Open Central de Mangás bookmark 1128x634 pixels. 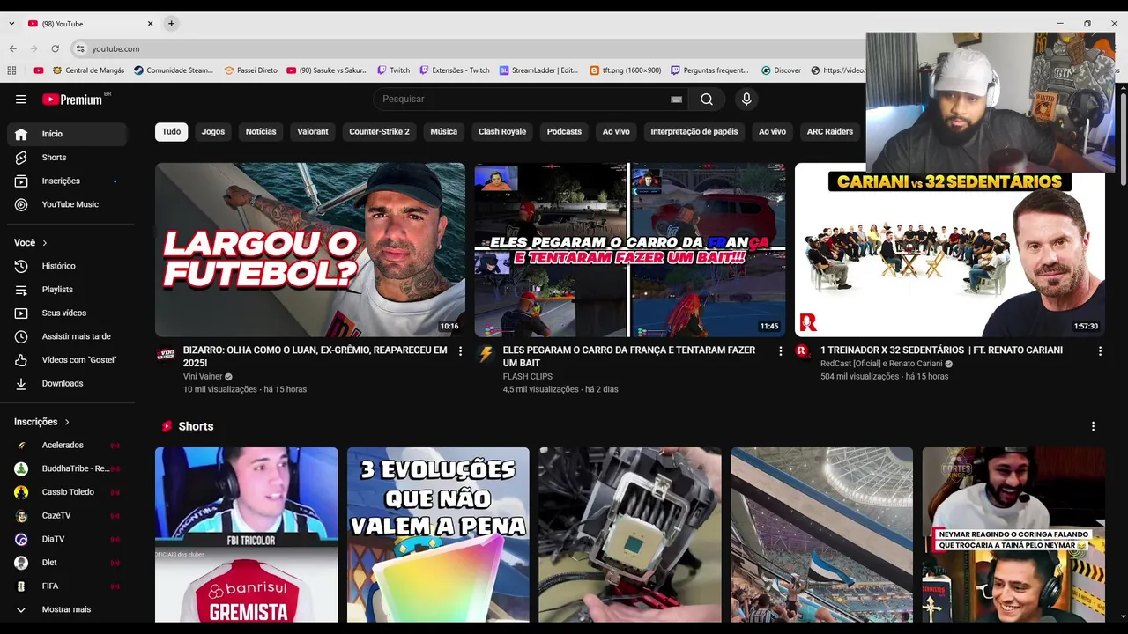click(x=88, y=70)
